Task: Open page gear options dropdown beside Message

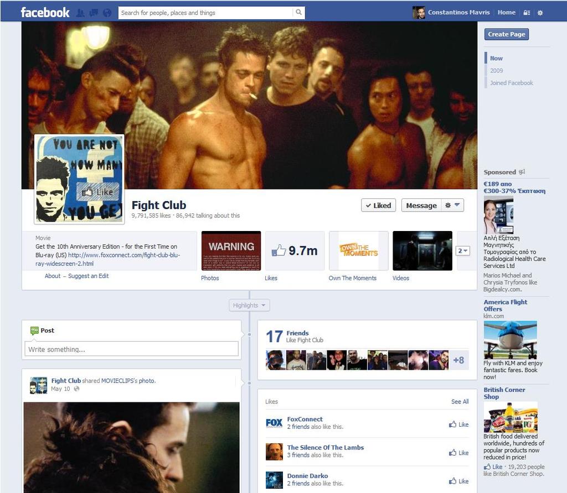Action: tap(452, 205)
